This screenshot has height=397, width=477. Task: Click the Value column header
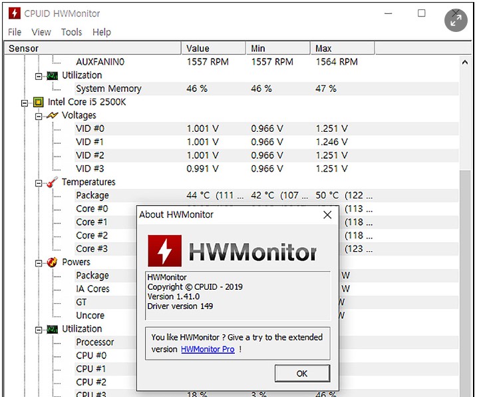click(214, 49)
